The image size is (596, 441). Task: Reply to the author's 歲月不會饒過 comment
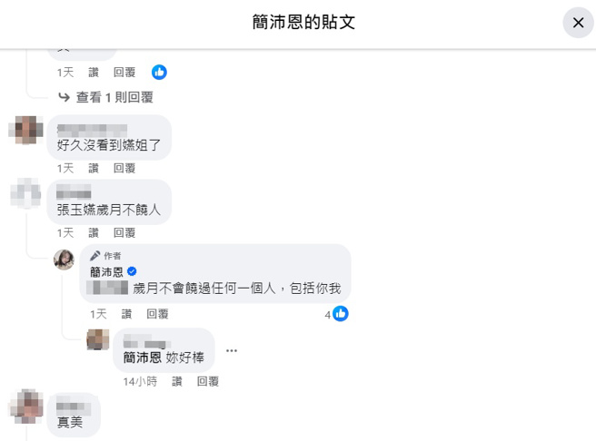pyautogui.click(x=157, y=314)
